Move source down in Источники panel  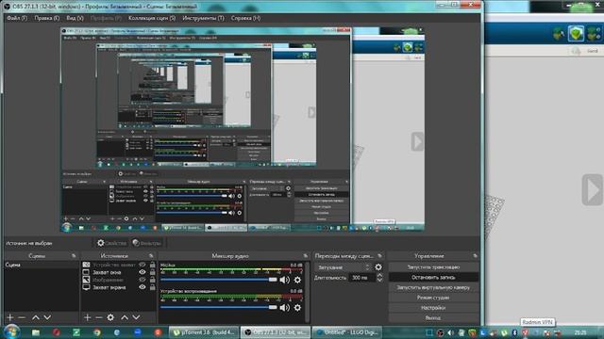(136, 317)
